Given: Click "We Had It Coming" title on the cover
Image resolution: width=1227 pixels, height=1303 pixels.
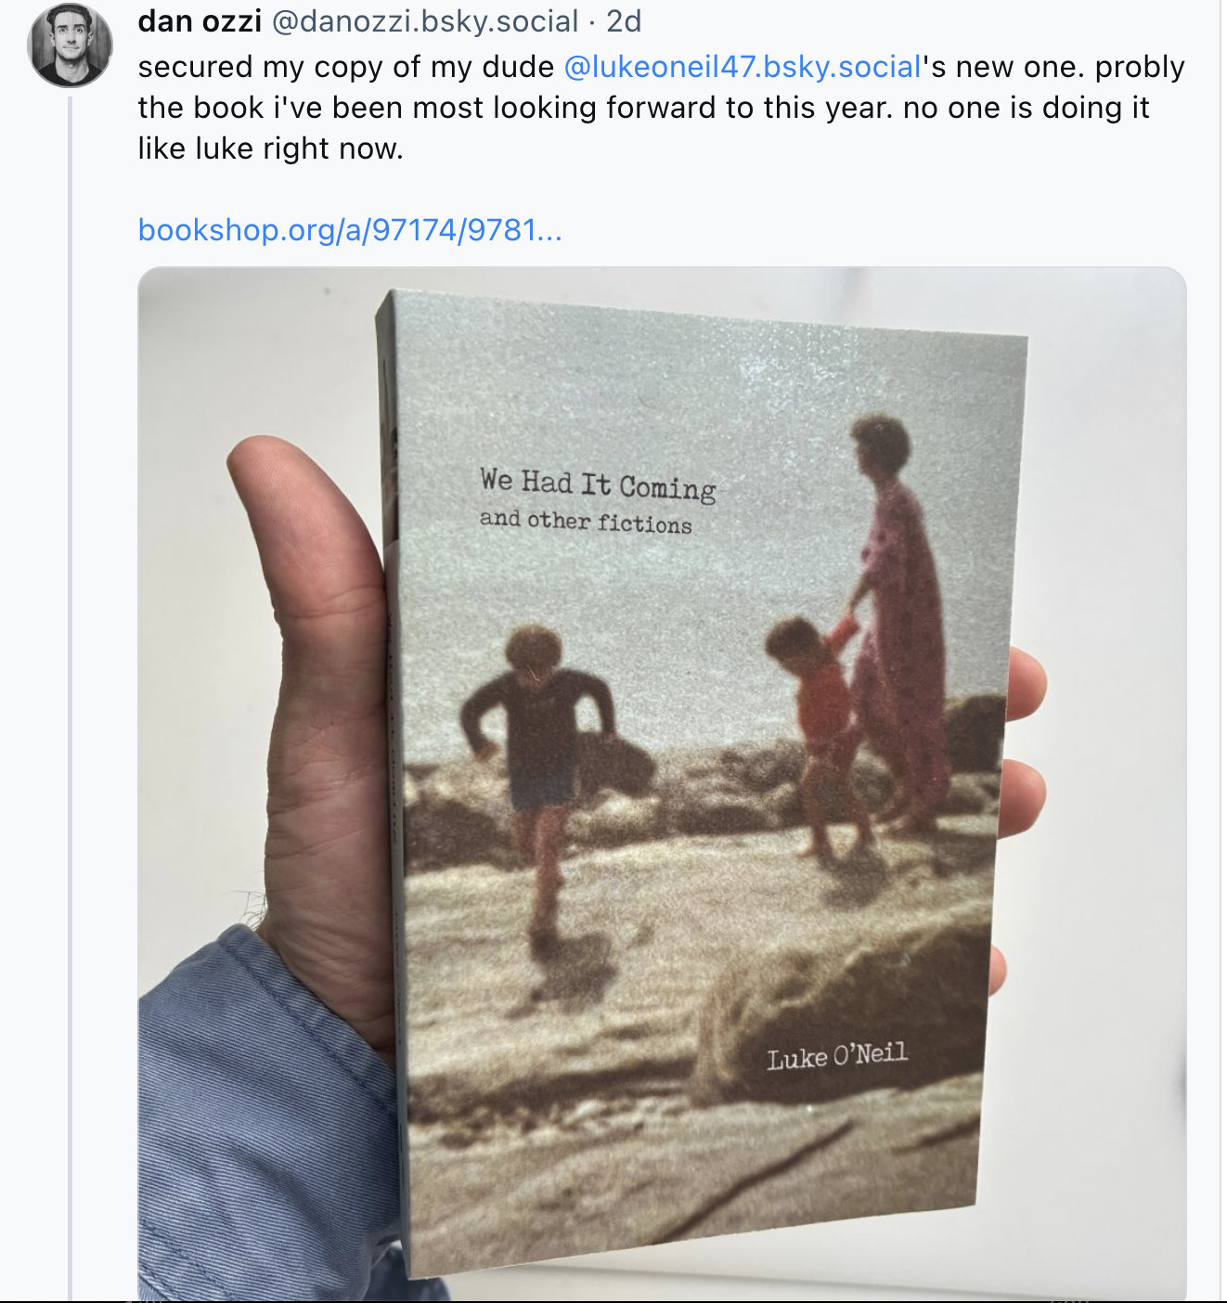Looking at the screenshot, I should tap(598, 484).
